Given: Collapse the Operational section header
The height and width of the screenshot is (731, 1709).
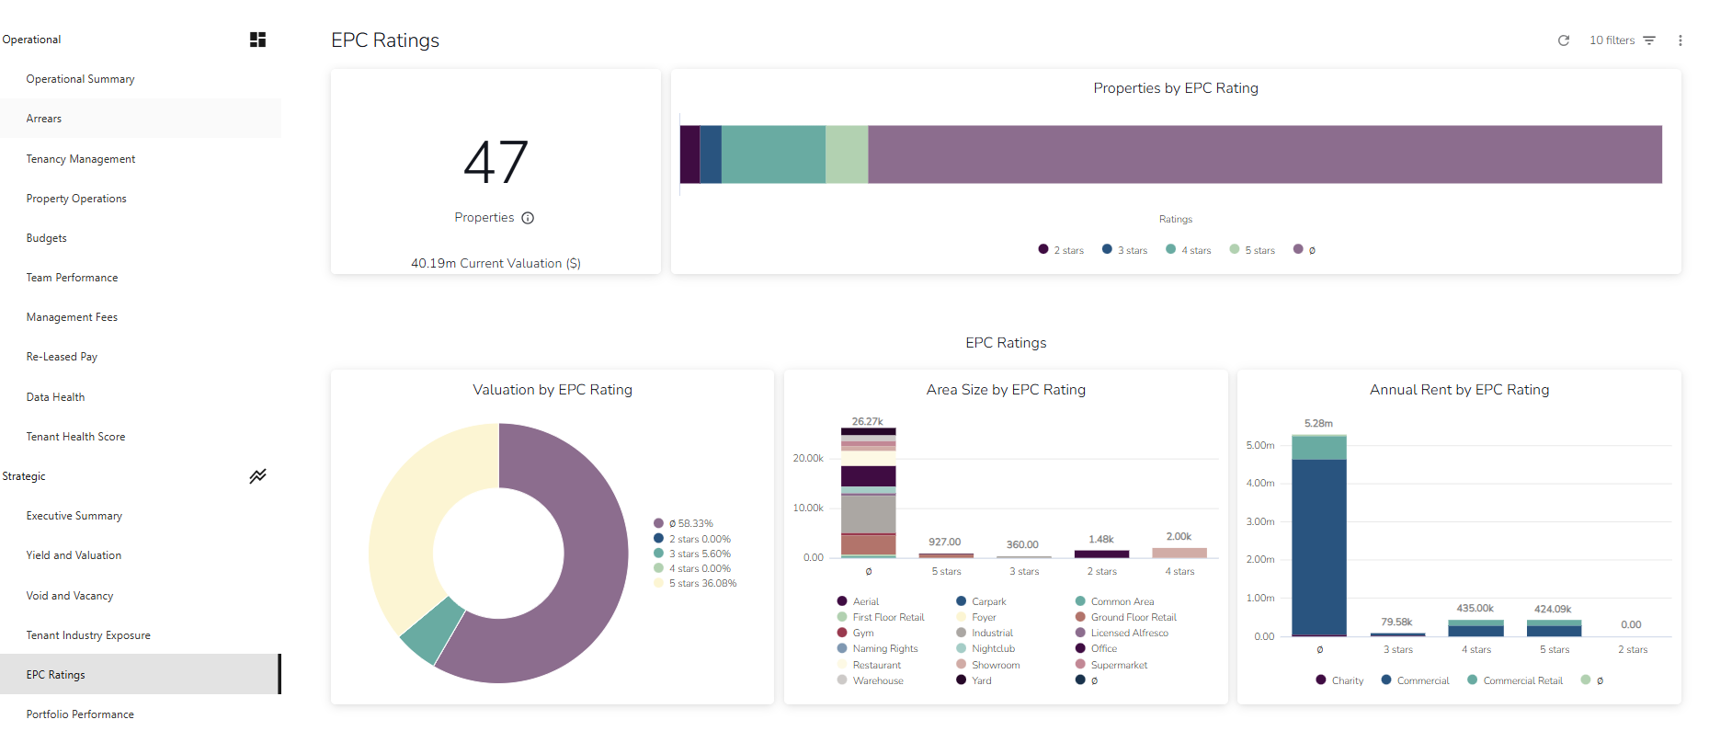Looking at the screenshot, I should point(32,40).
